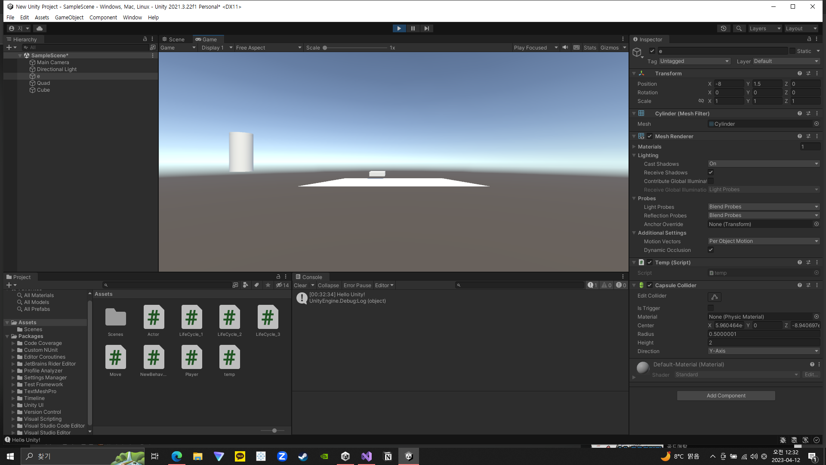Open the Free Aspect dropdown
The height and width of the screenshot is (465, 826).
click(268, 48)
